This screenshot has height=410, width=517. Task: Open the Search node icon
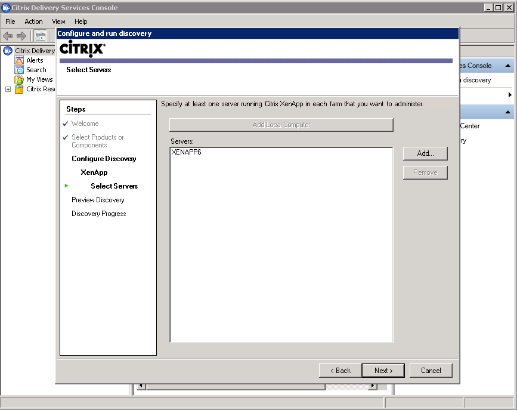click(x=19, y=70)
